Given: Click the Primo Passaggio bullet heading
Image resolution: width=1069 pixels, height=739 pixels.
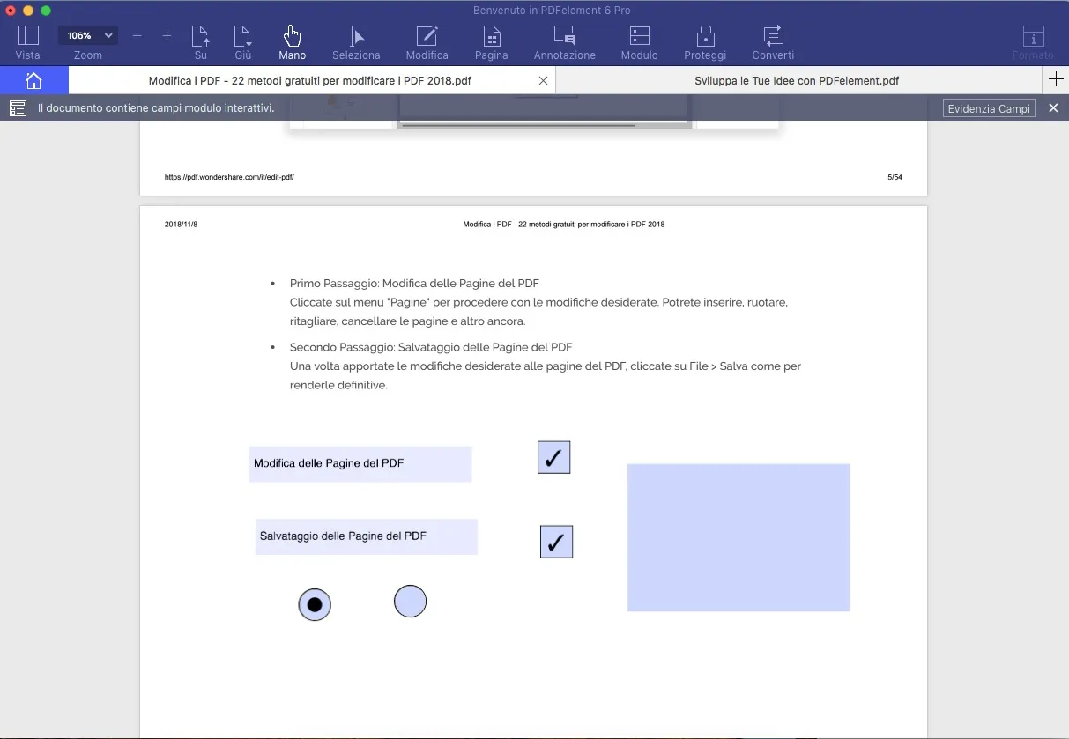Looking at the screenshot, I should [x=414, y=284].
